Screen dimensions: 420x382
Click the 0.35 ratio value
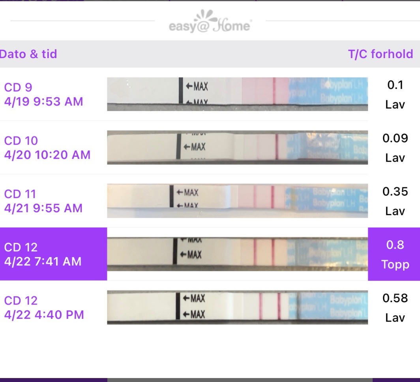point(395,192)
